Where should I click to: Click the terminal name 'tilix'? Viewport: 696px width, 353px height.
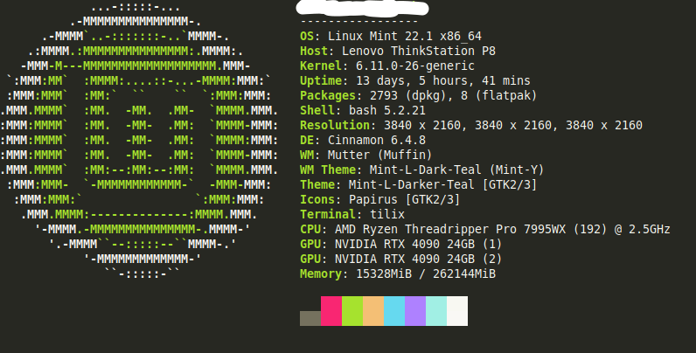tap(387, 215)
